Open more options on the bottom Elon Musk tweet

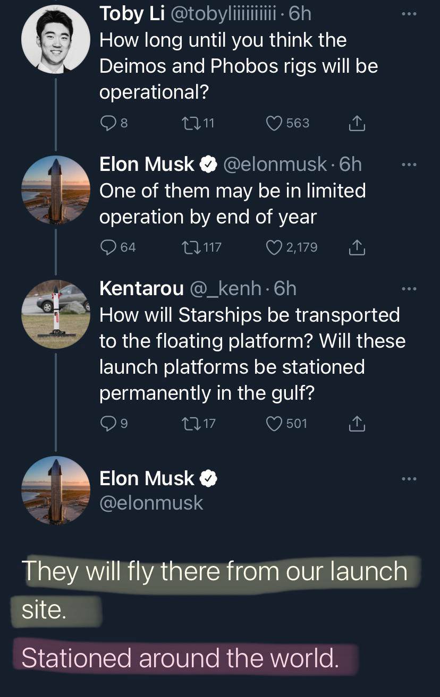coord(409,478)
